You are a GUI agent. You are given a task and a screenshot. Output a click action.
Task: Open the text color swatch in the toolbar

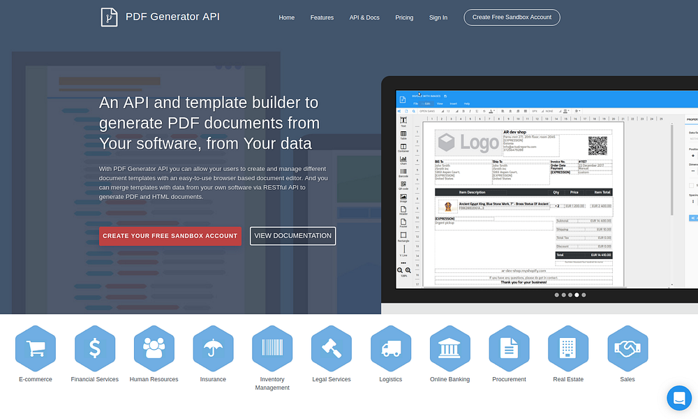492,110
